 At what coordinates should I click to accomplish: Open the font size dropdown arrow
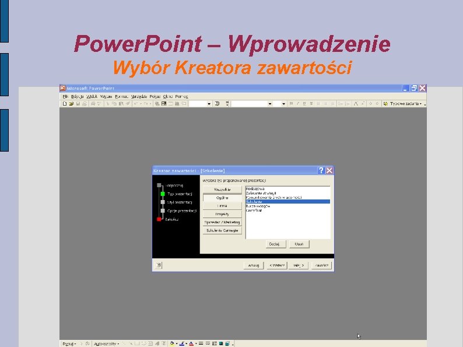click(283, 104)
